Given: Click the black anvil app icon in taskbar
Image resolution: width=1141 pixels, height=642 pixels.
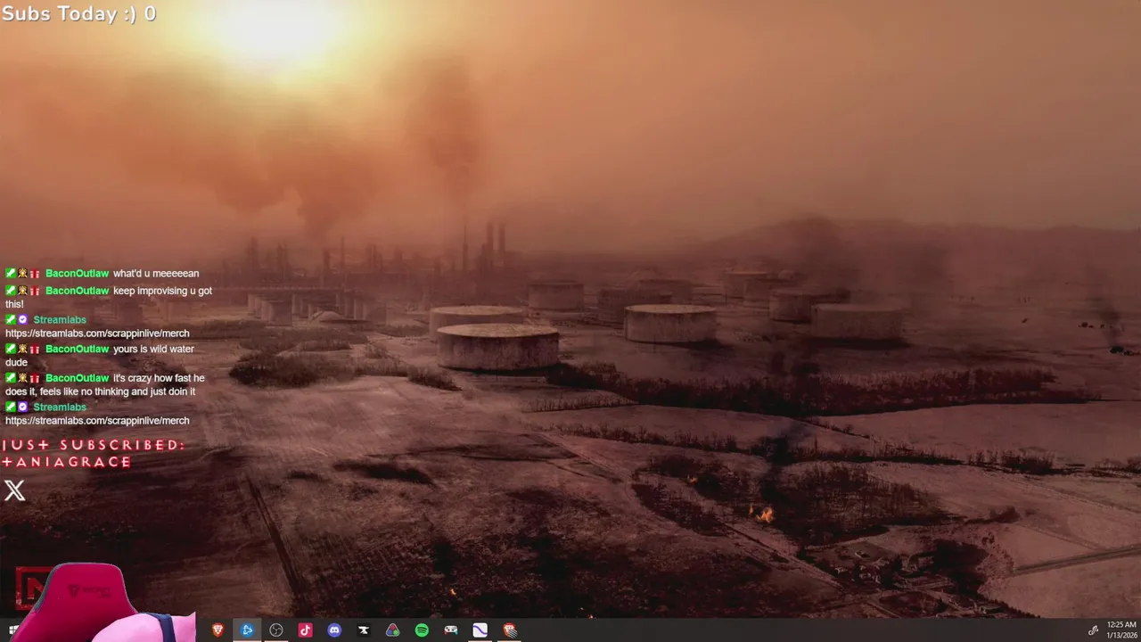Looking at the screenshot, I should point(364,630).
